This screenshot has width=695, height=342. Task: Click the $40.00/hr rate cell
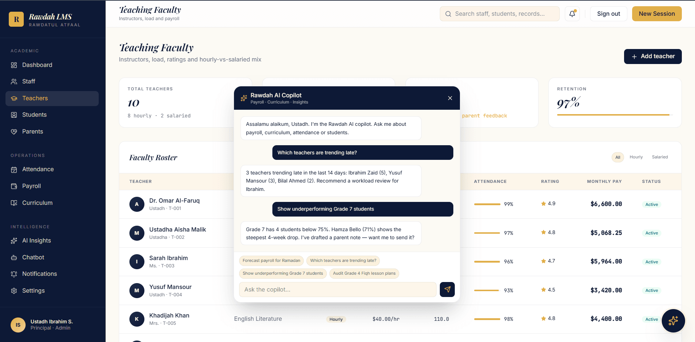(x=386, y=319)
